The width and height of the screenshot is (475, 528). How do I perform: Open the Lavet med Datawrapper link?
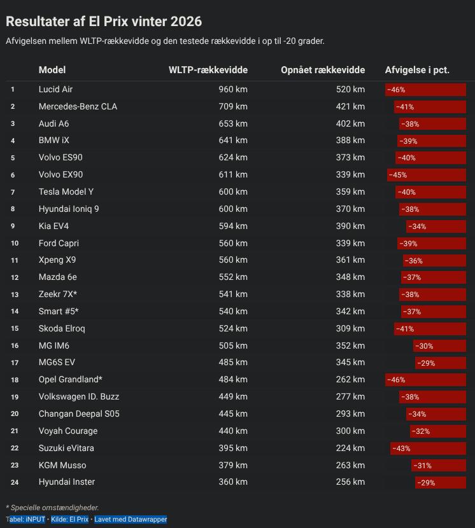click(131, 520)
